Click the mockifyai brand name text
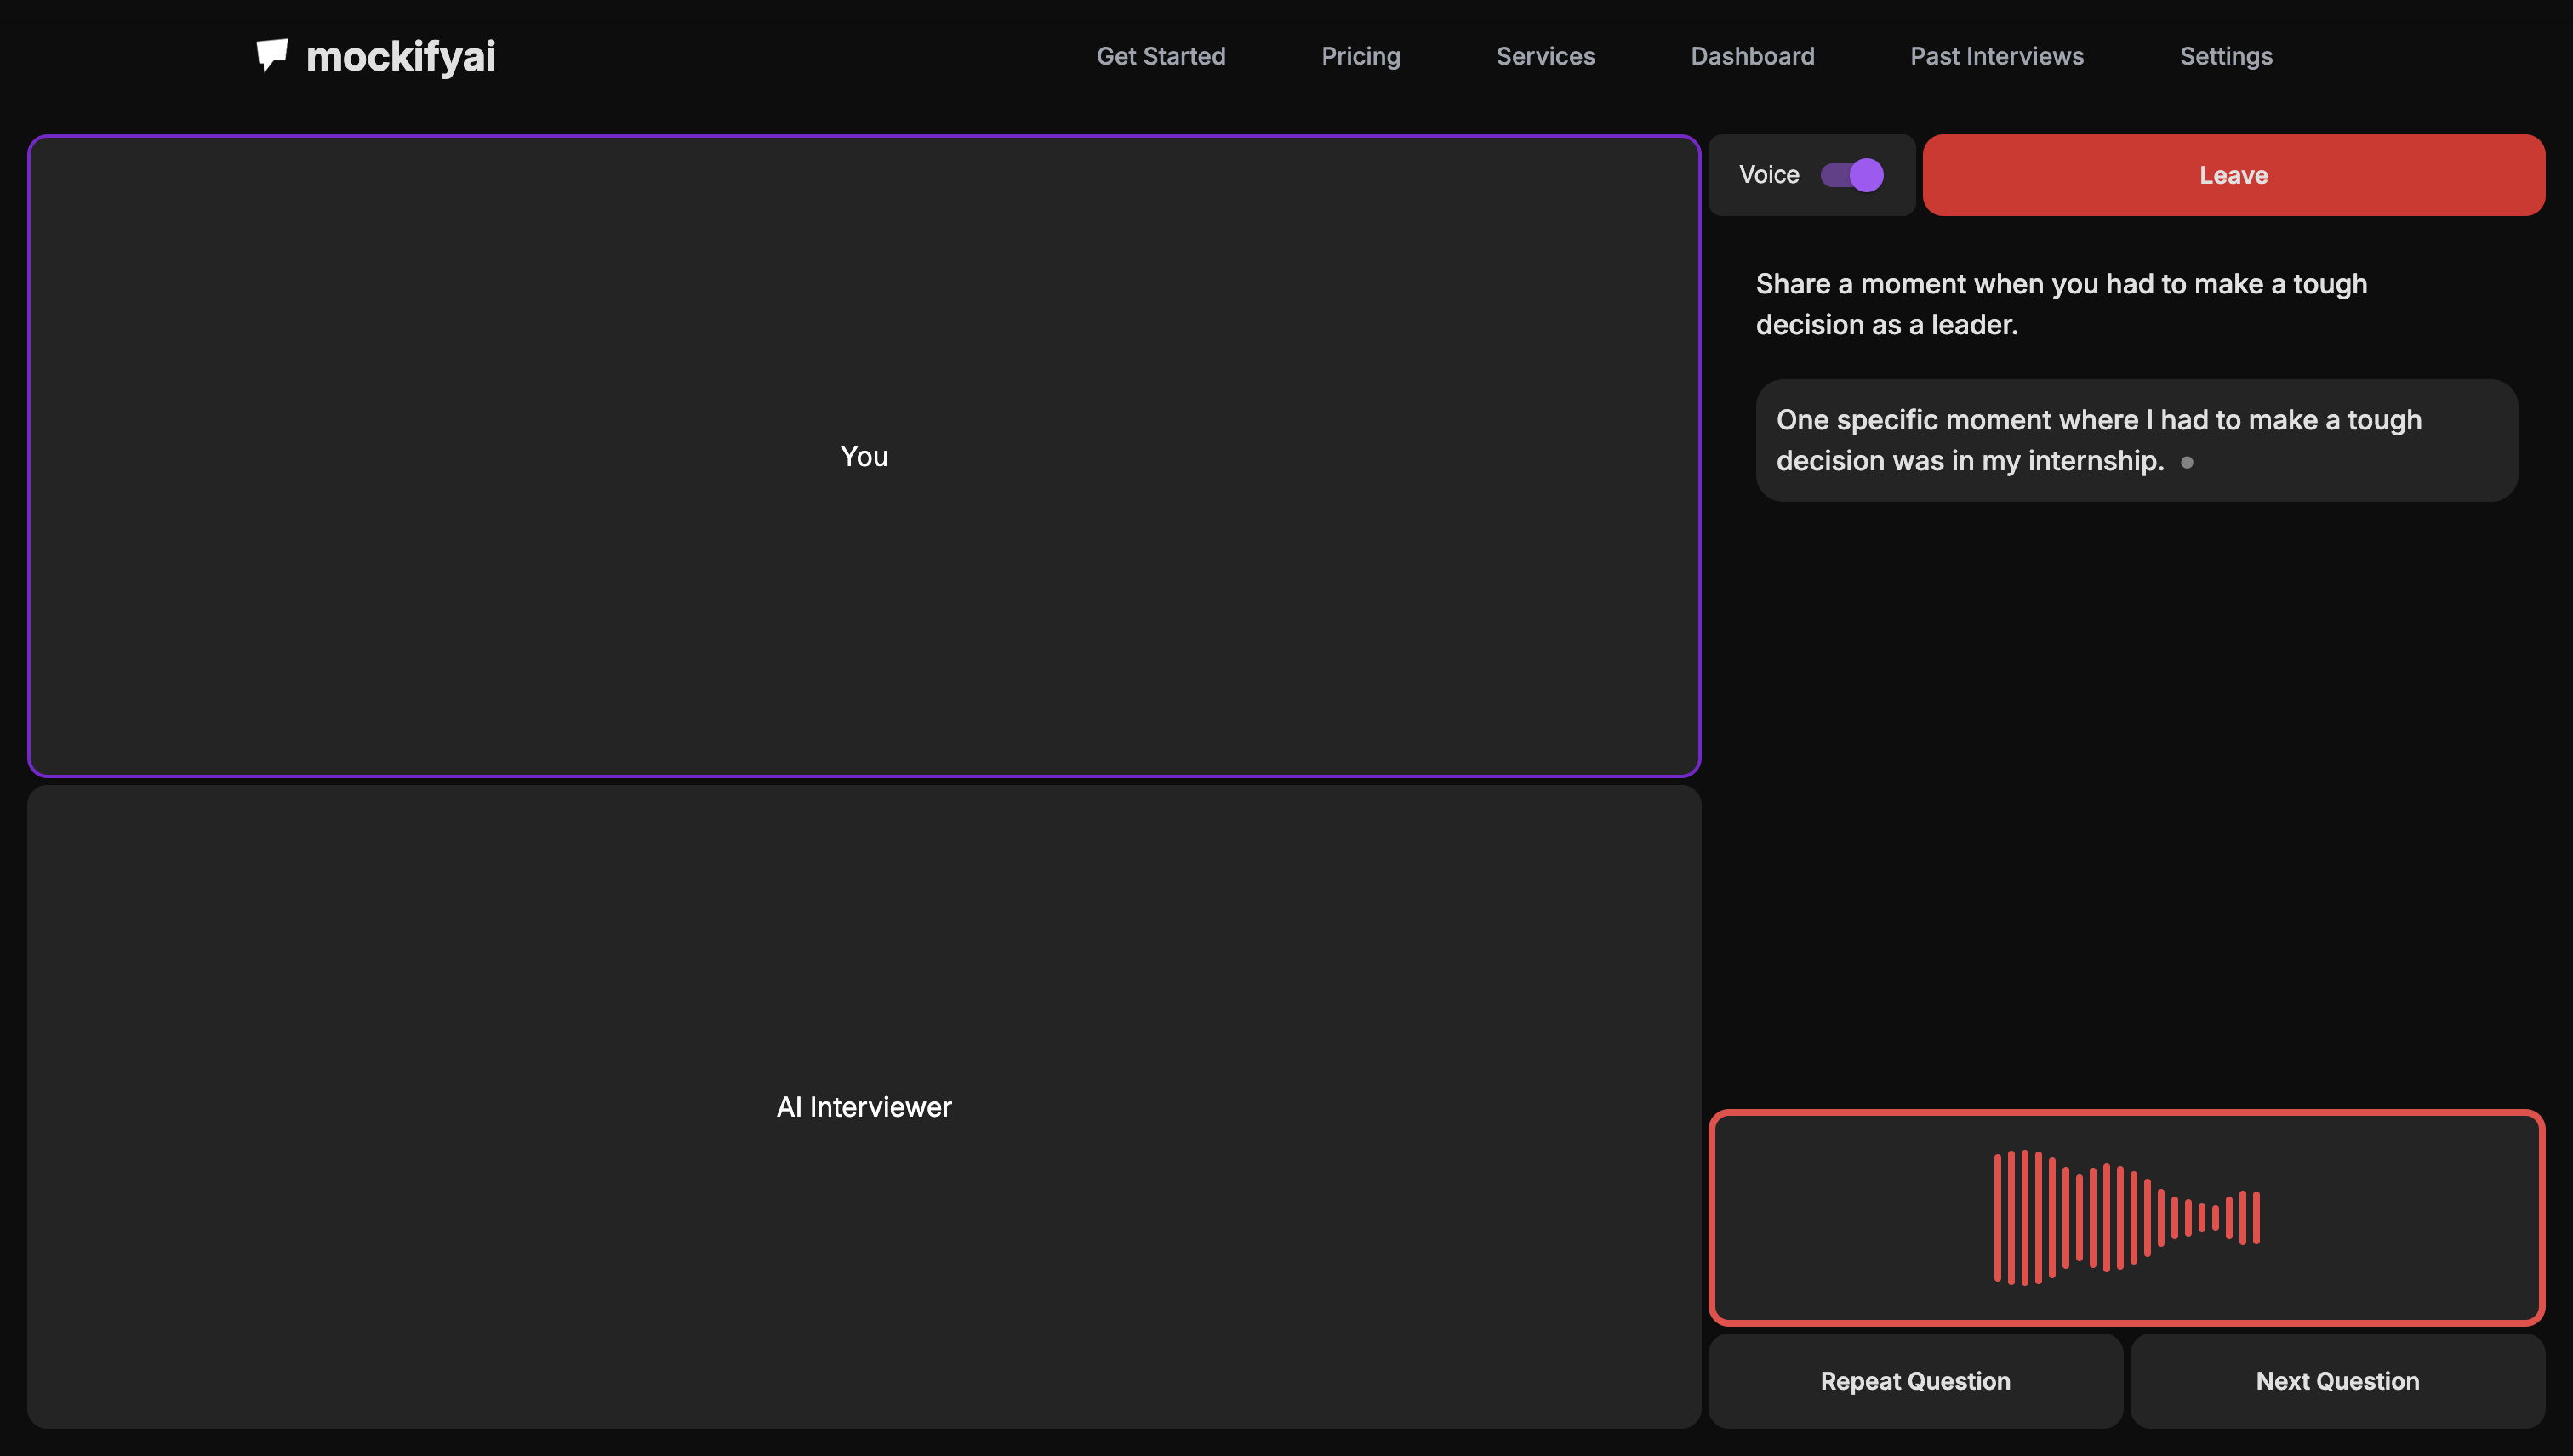This screenshot has height=1456, width=2573. (x=400, y=57)
